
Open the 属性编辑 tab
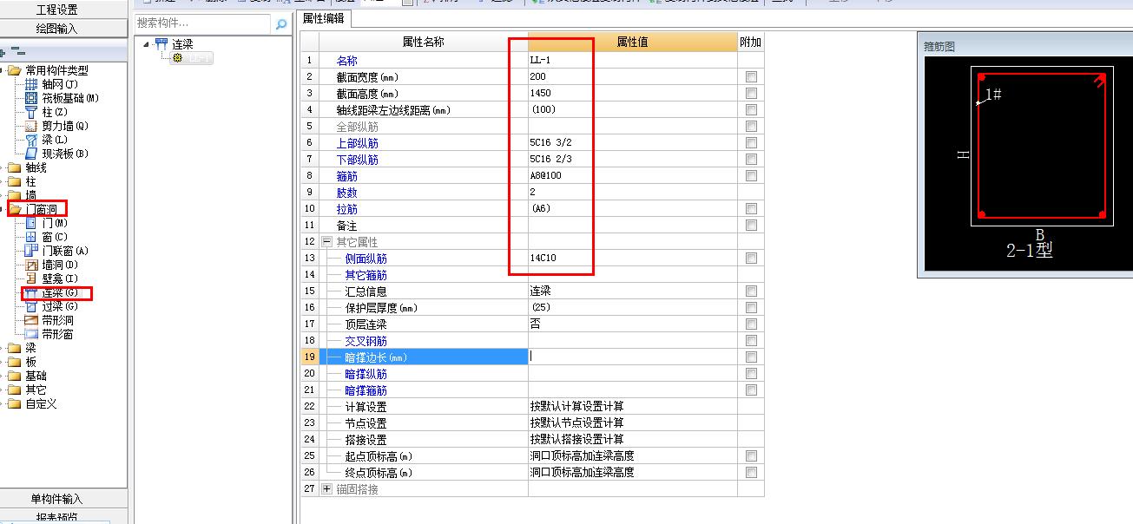(x=322, y=18)
